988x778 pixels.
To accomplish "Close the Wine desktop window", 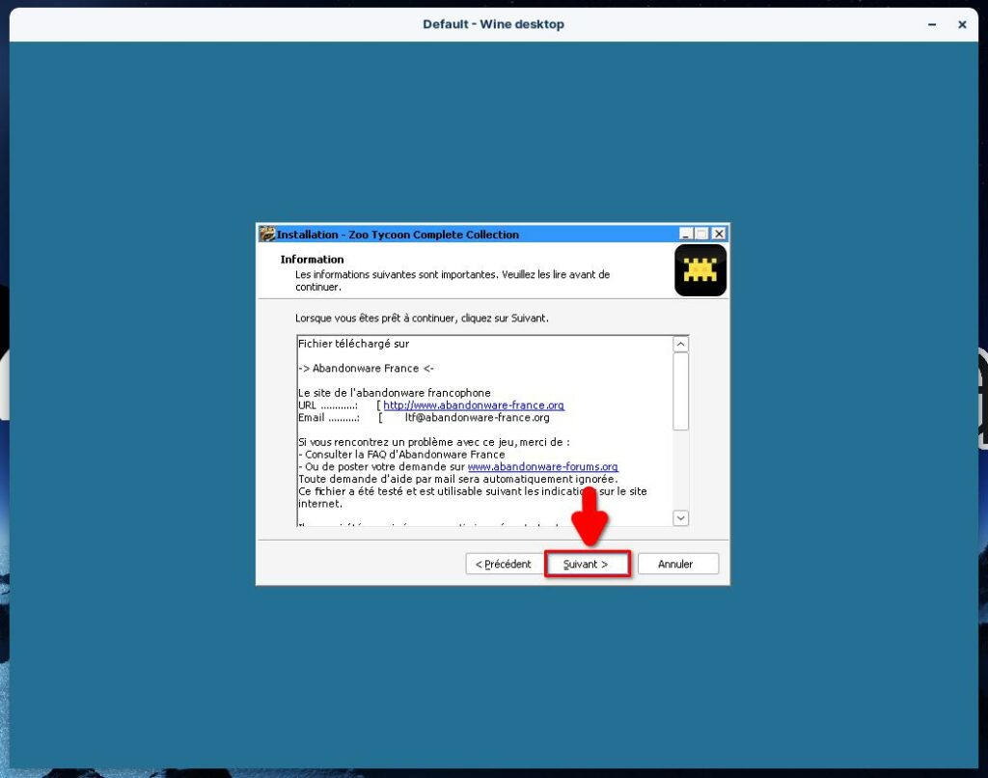I will click(x=962, y=24).
